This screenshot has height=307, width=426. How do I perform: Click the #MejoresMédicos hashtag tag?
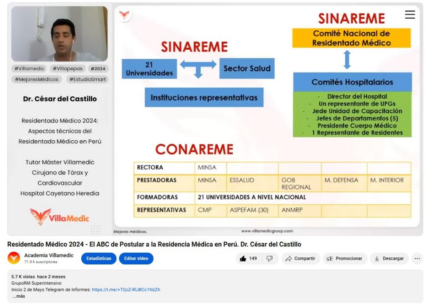pos(36,79)
